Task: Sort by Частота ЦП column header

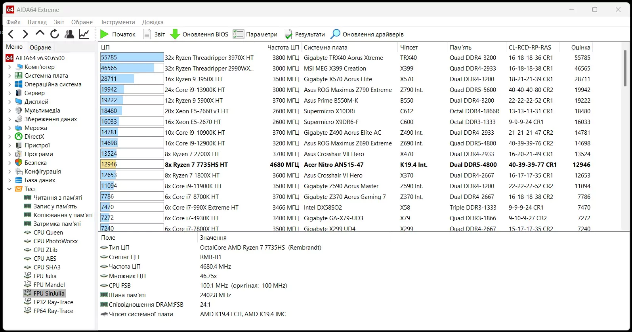Action: point(278,47)
